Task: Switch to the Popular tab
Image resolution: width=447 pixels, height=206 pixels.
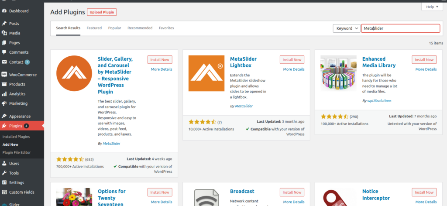Action: tap(114, 28)
